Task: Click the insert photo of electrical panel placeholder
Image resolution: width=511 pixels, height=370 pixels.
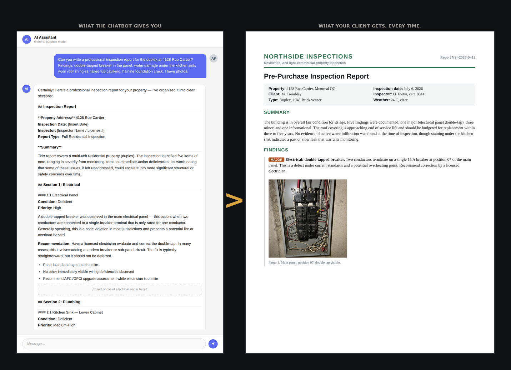Action: [120, 289]
